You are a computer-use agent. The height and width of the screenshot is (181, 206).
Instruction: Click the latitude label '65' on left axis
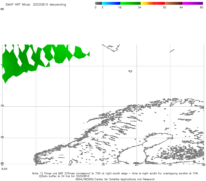click(x=2, y=137)
